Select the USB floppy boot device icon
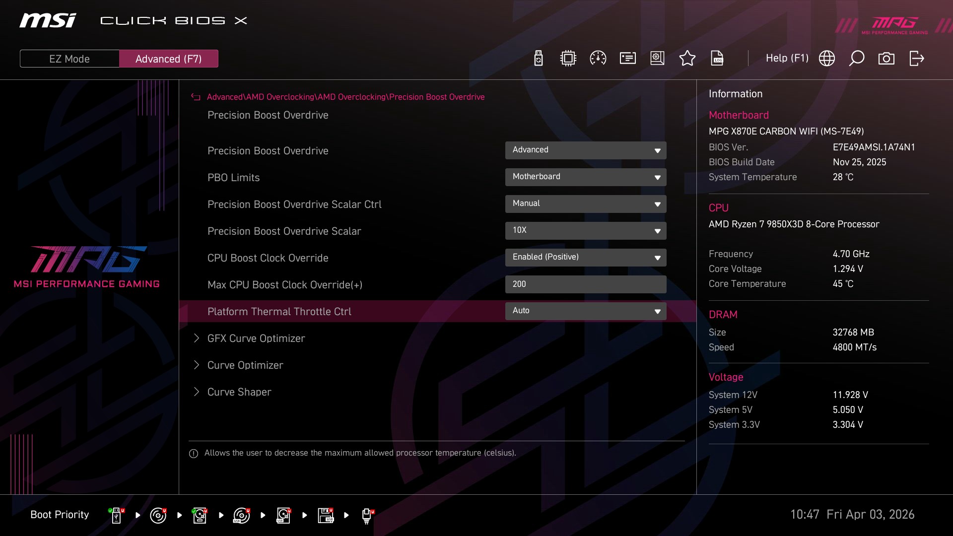 point(325,515)
